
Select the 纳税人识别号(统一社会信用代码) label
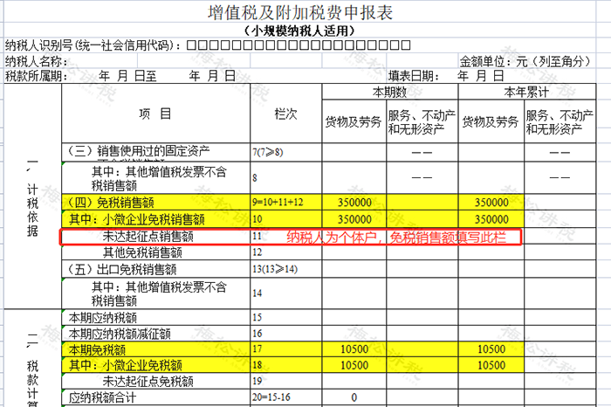[x=93, y=45]
